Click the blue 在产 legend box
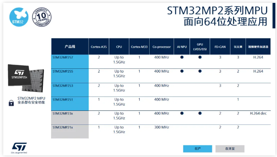 (x=197, y=149)
